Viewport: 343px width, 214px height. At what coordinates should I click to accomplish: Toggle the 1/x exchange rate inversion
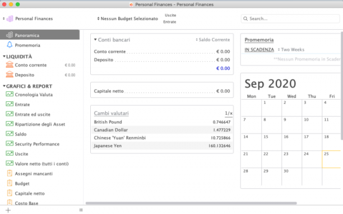click(x=229, y=113)
